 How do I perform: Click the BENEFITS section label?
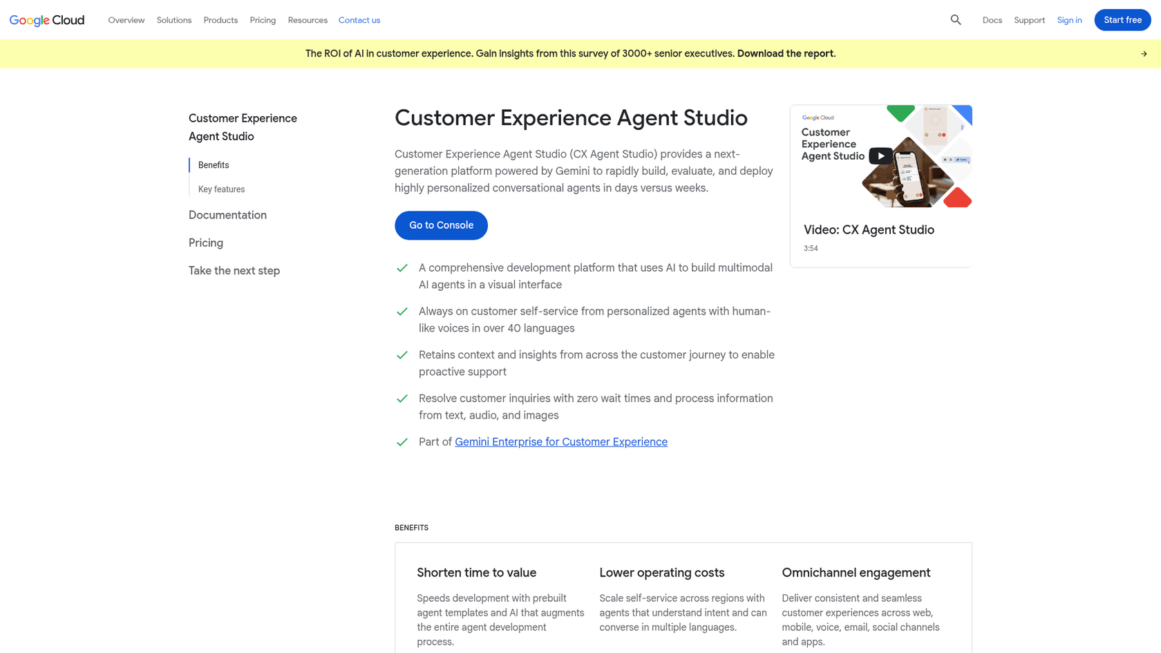tap(411, 528)
